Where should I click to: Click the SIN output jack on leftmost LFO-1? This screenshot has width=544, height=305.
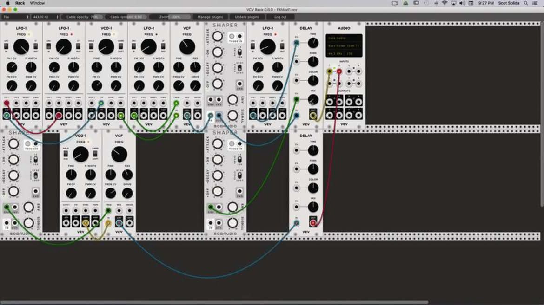(x=7, y=116)
